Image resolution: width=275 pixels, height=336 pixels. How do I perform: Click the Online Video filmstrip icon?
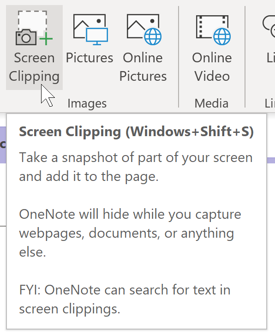(213, 30)
